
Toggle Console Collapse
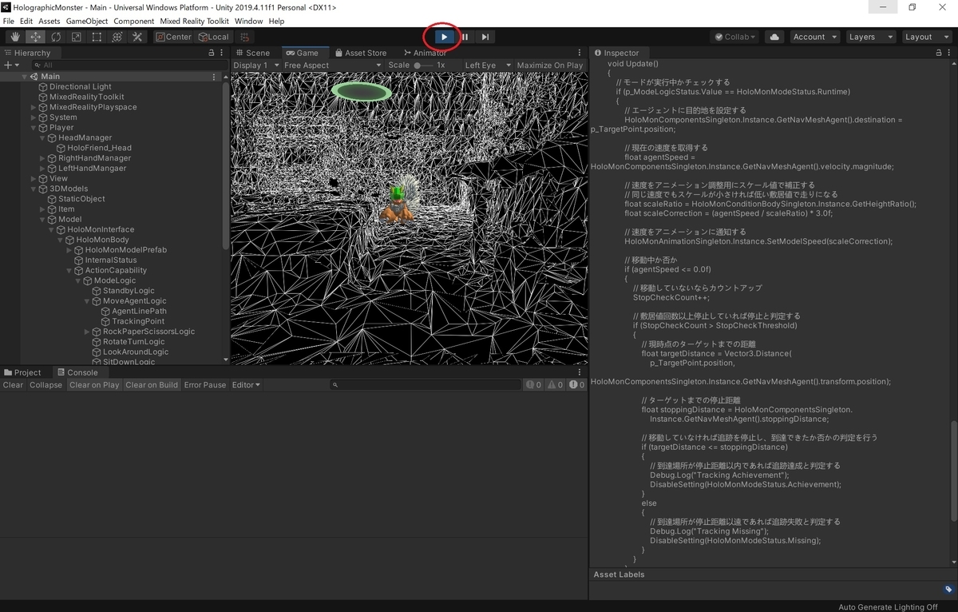click(x=46, y=385)
